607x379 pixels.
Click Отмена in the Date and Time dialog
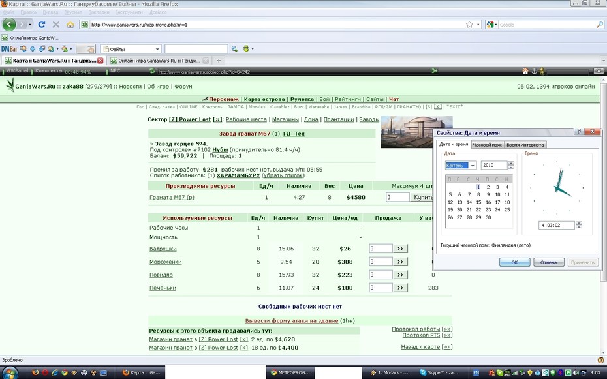click(548, 262)
